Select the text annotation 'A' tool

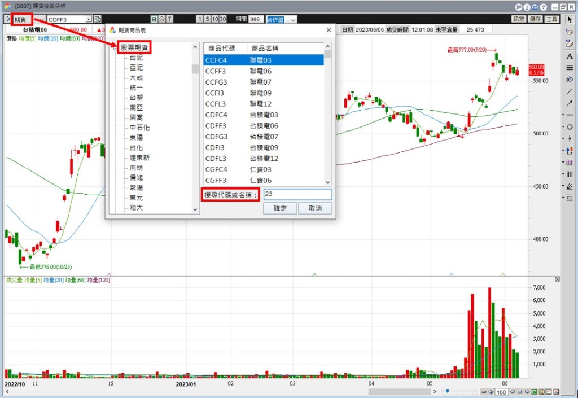pyautogui.click(x=569, y=55)
